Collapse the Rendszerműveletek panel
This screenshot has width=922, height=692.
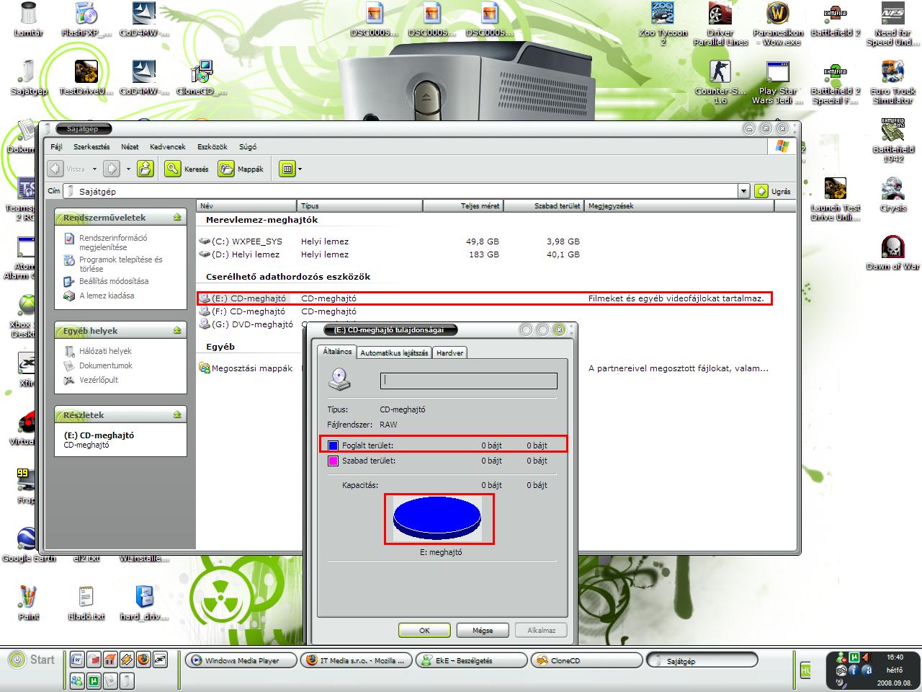coord(177,217)
